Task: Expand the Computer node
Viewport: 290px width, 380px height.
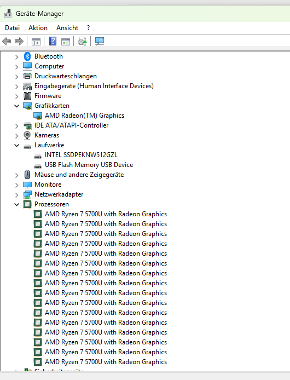Action: point(16,67)
